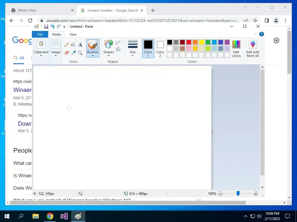Click the zoom out minus button
This screenshot has width=297, height=222.
[x=220, y=194]
